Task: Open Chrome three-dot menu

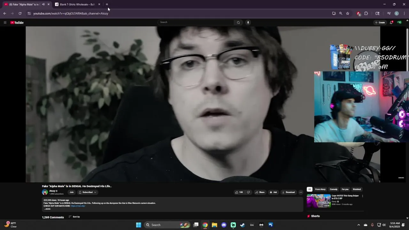Action: [404, 13]
